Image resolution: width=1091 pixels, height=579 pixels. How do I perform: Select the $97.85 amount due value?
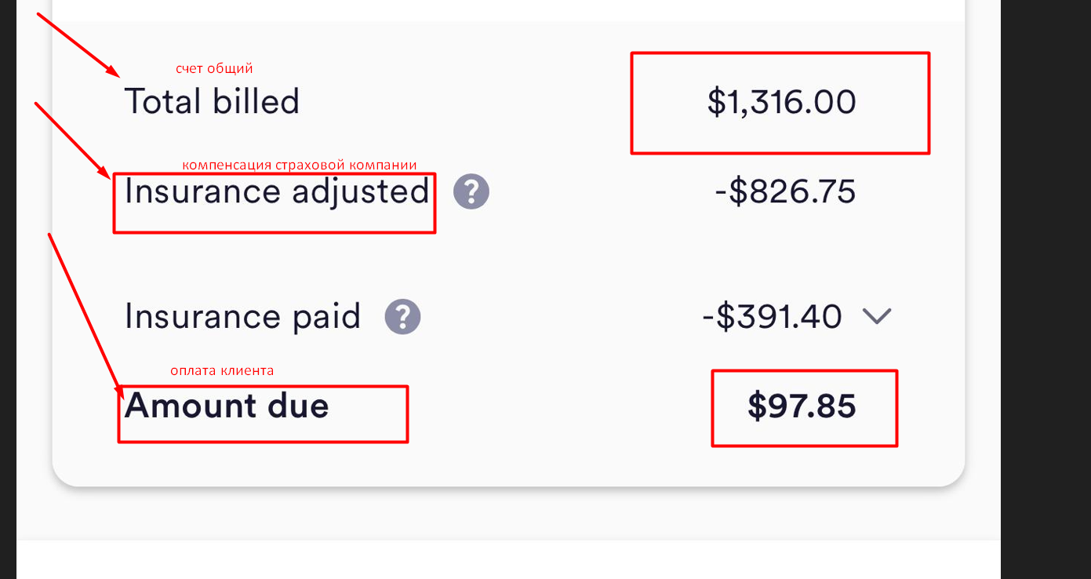pos(802,406)
